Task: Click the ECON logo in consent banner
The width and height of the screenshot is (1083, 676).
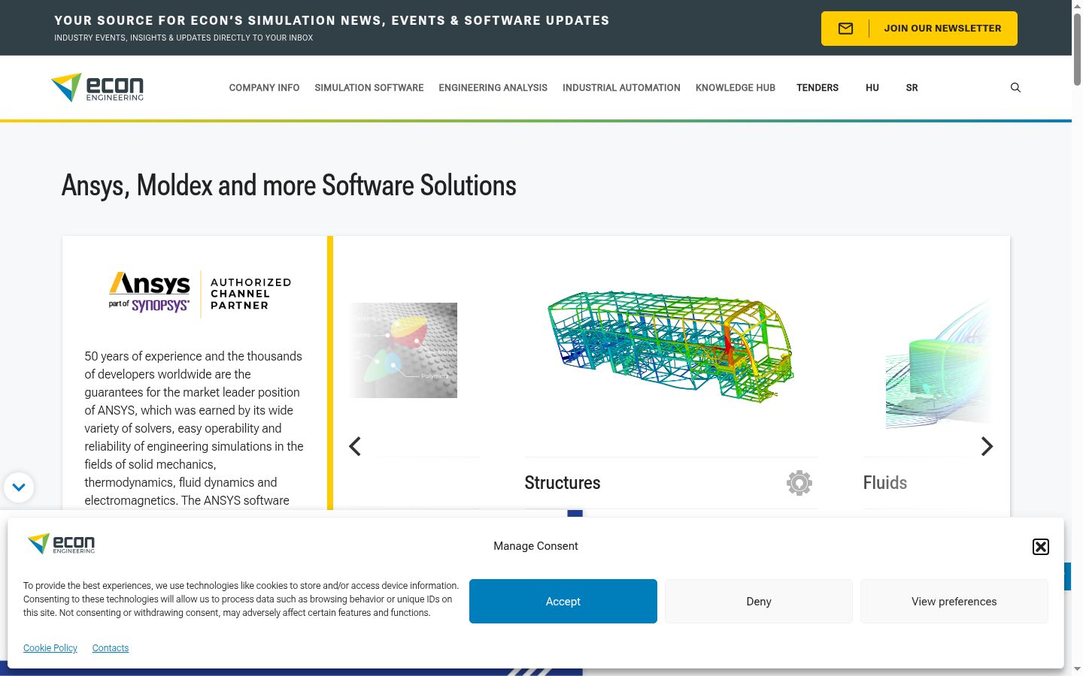Action: [x=61, y=543]
